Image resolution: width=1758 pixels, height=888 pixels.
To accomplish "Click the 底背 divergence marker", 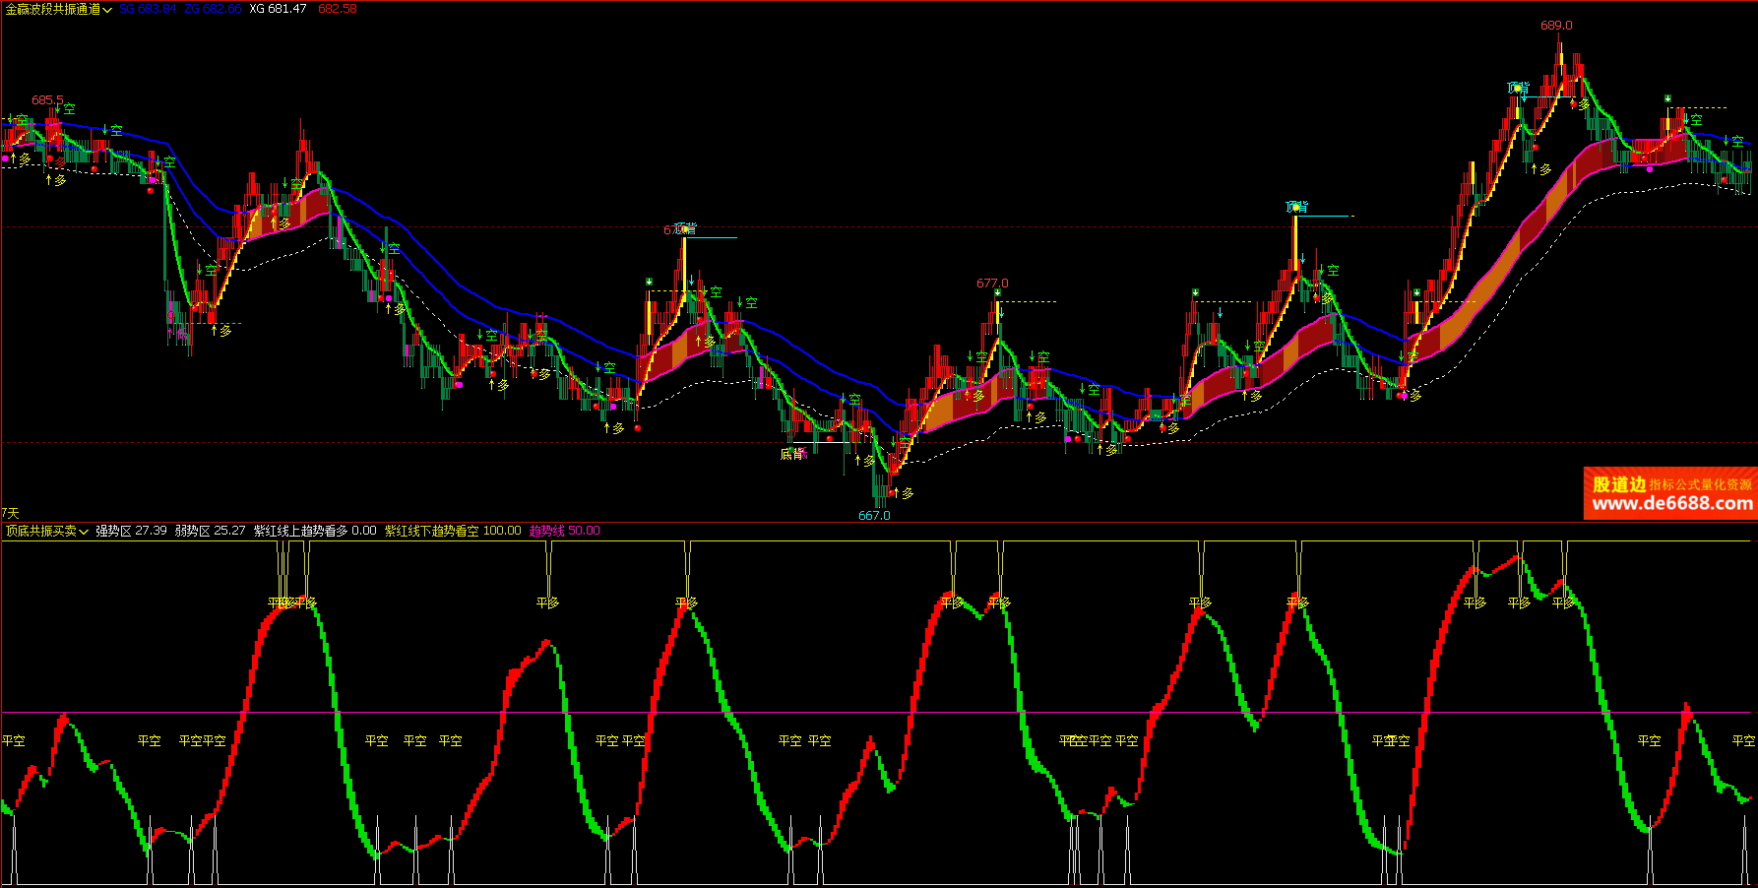I will pos(793,454).
